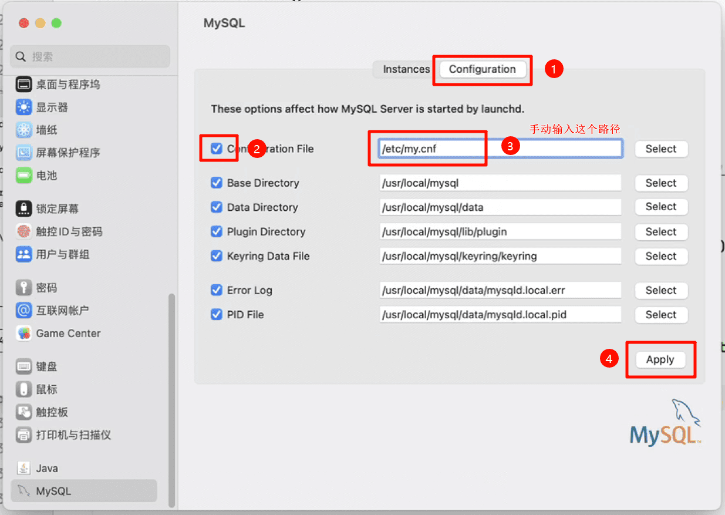The image size is (725, 515).
Task: Click the keyring/keyring path field
Action: coord(500,256)
